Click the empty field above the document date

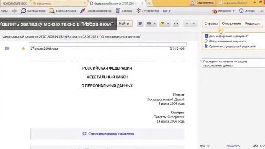coord(108,44)
